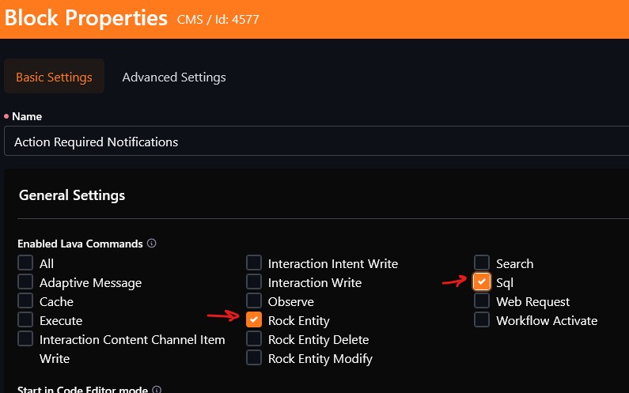Switch to Advanced Settings tab
This screenshot has width=629, height=393.
point(174,77)
